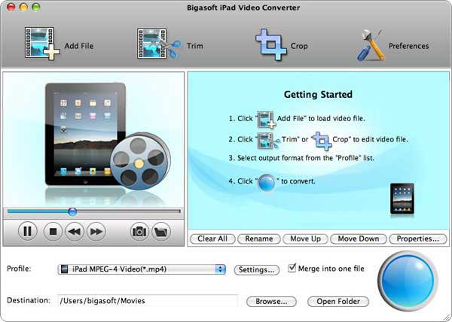This screenshot has width=452, height=322.
Task: Click the Destination path field
Action: pyautogui.click(x=148, y=301)
